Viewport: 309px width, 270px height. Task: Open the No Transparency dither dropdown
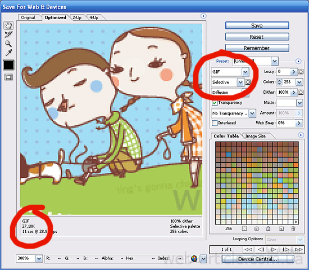252,113
